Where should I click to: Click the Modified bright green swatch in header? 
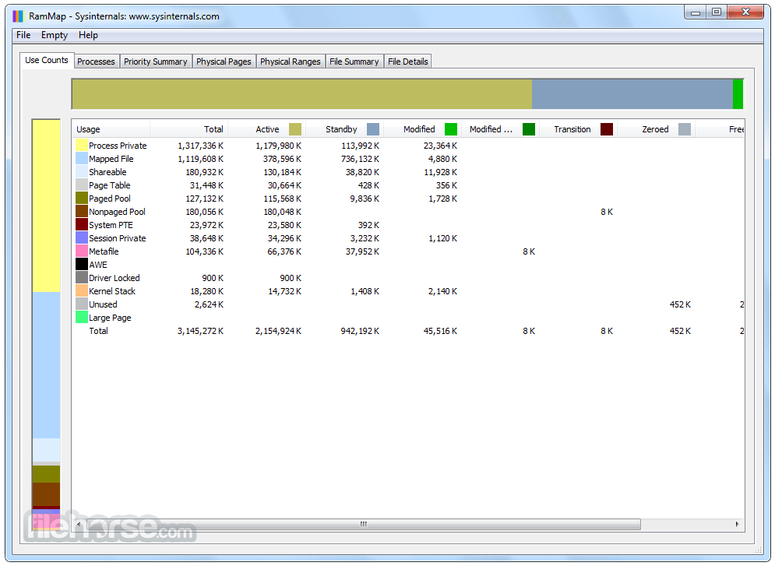point(451,129)
